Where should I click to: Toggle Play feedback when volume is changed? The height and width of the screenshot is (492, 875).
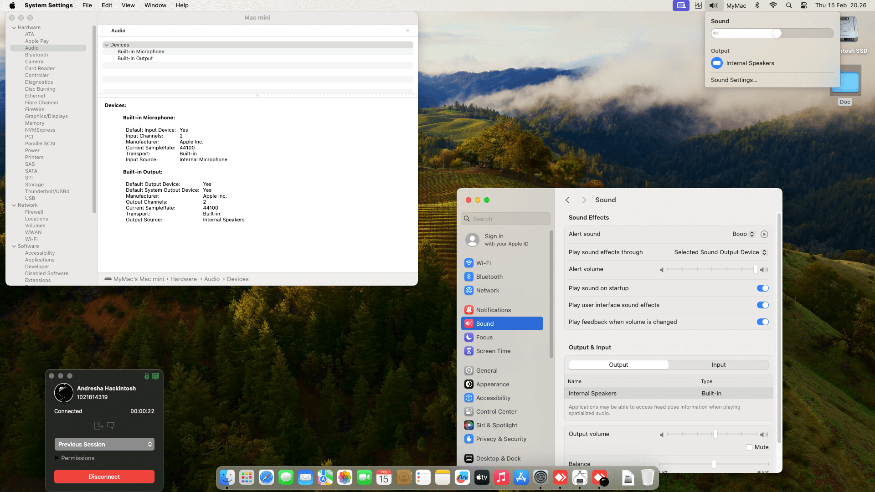(x=763, y=322)
